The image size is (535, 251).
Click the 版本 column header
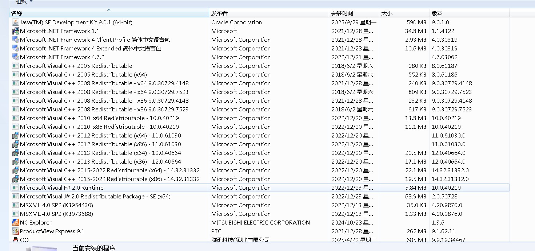tap(437, 13)
